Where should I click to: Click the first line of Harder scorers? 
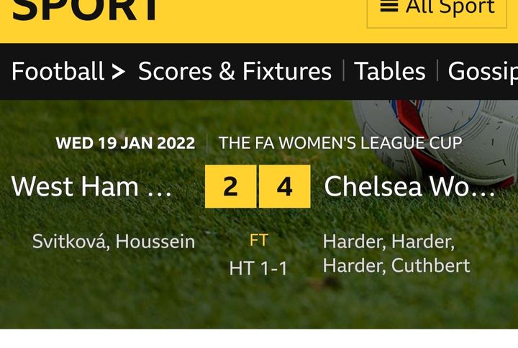click(x=388, y=242)
